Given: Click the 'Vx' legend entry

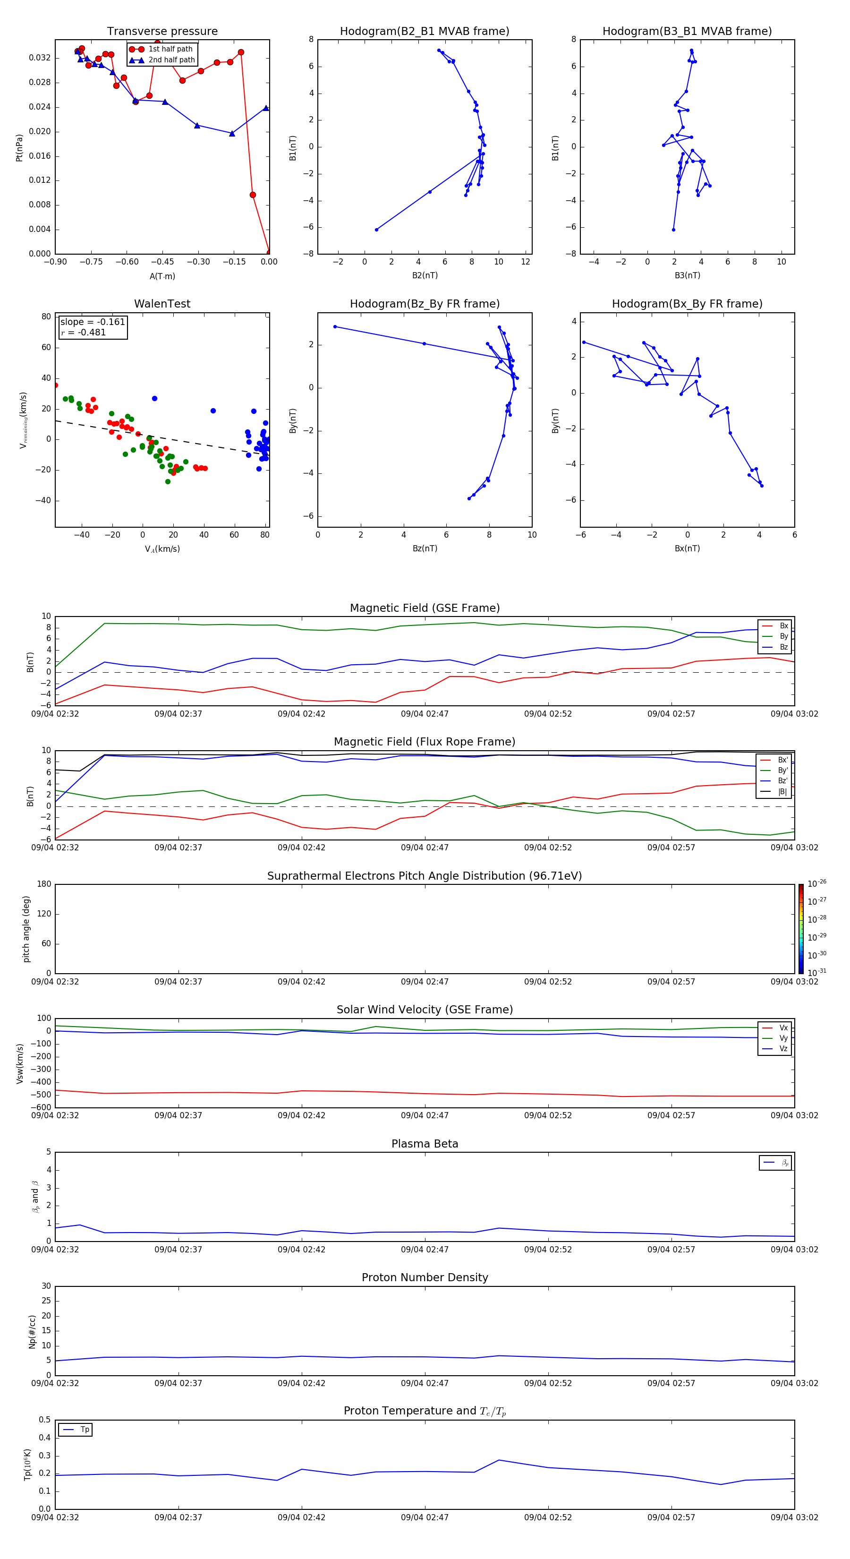Looking at the screenshot, I should (775, 1028).
